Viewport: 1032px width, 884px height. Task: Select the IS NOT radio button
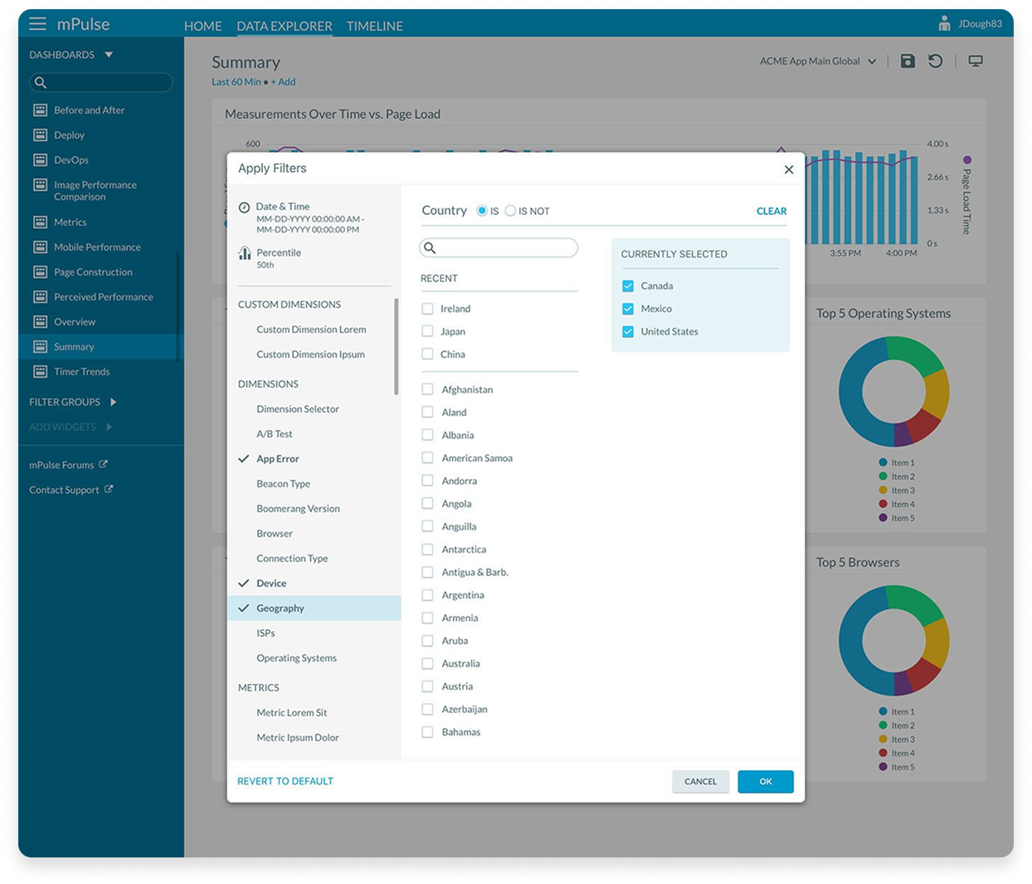(x=510, y=211)
